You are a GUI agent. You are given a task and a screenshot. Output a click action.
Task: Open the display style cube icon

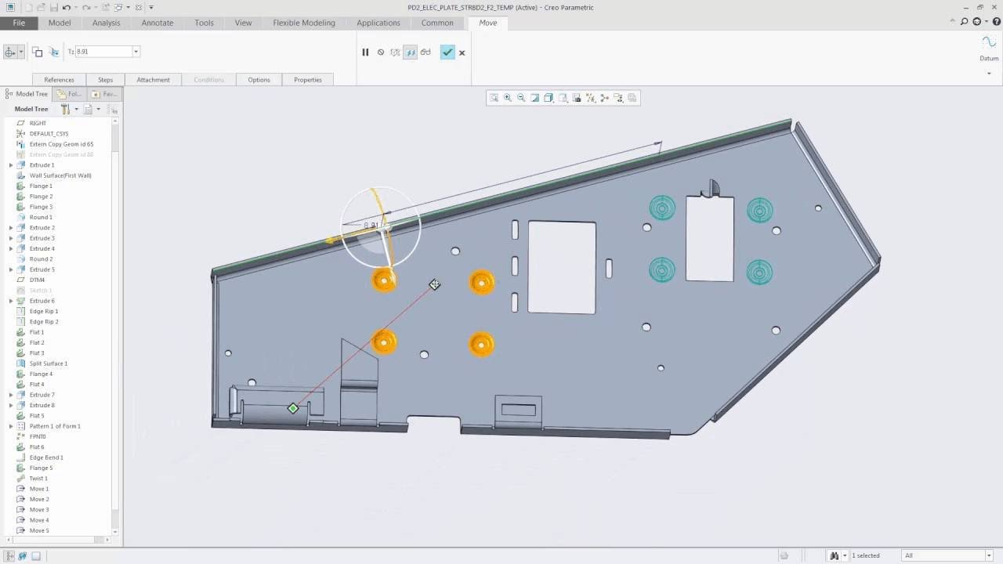pyautogui.click(x=549, y=98)
